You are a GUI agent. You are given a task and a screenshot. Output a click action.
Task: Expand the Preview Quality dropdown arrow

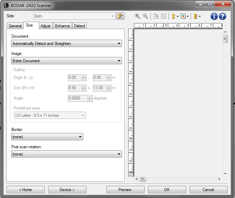coord(177,17)
